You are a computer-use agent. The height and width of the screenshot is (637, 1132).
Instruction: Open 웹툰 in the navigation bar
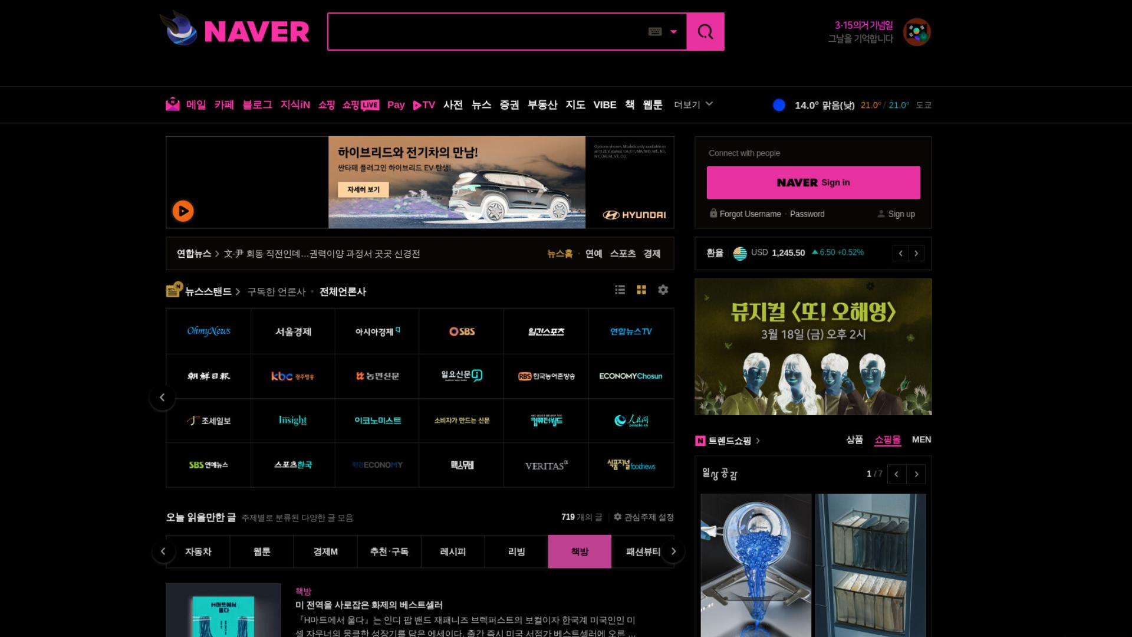pos(653,105)
